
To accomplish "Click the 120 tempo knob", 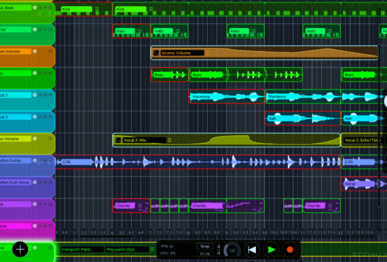I will pos(232,250).
